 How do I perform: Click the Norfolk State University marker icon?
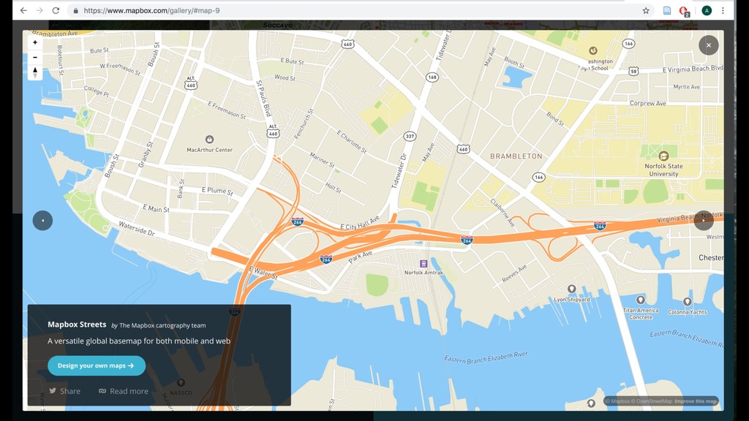tap(663, 156)
